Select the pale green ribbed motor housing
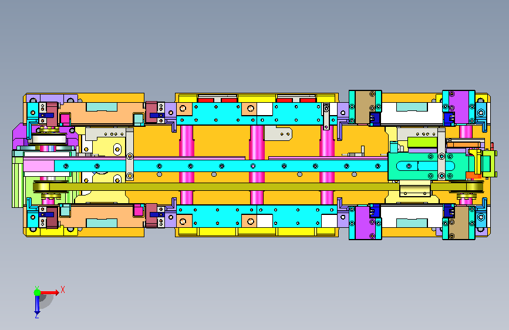Image resolution: width=509 pixels, height=330 pixels. click(18, 182)
